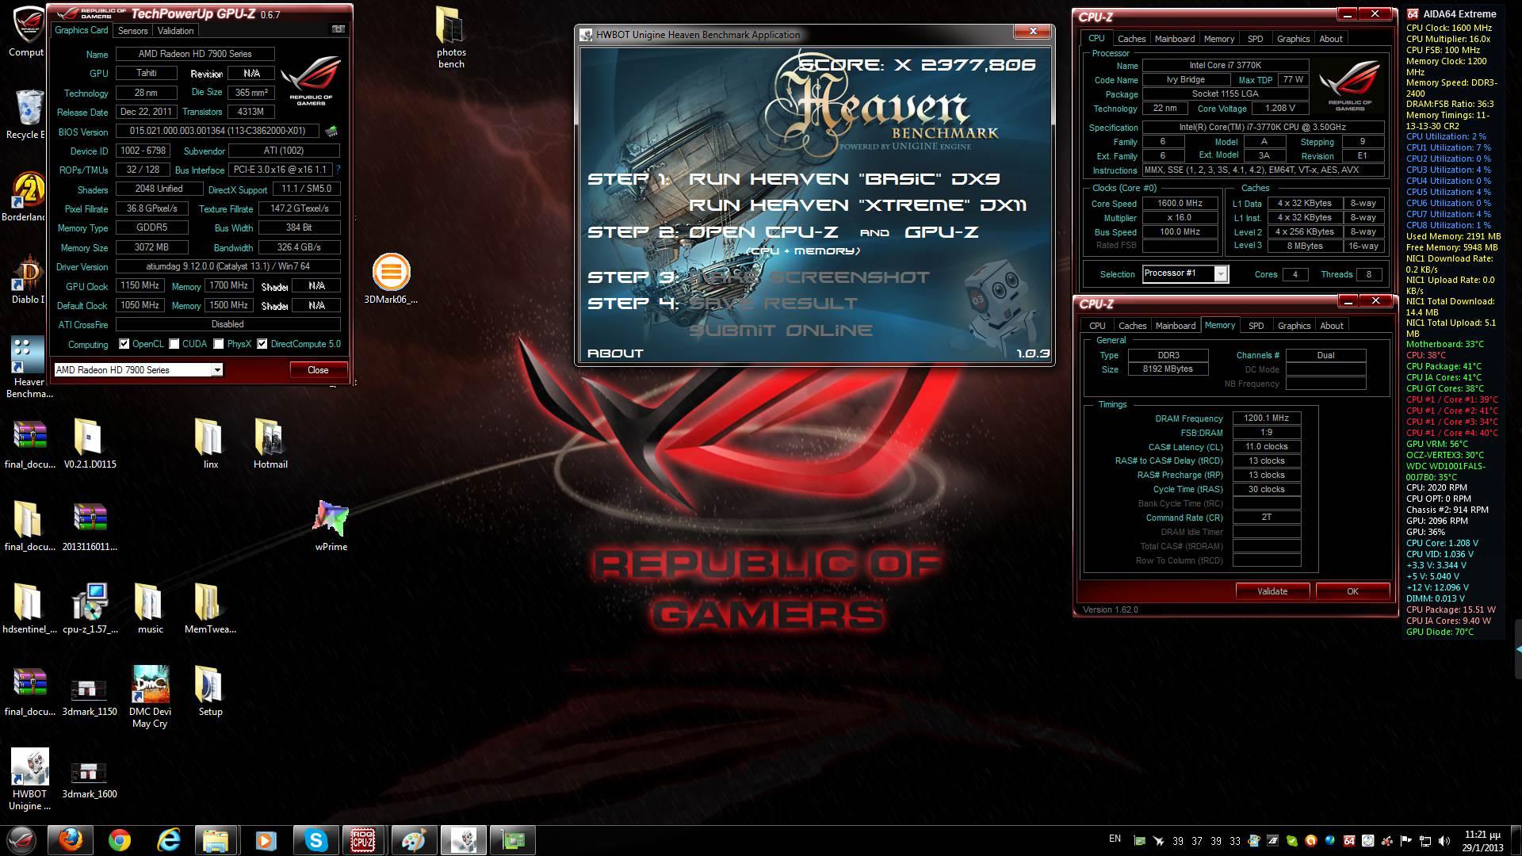The height and width of the screenshot is (856, 1522).
Task: Toggle the PhysX checkbox in GPU-Z
Action: click(x=219, y=344)
